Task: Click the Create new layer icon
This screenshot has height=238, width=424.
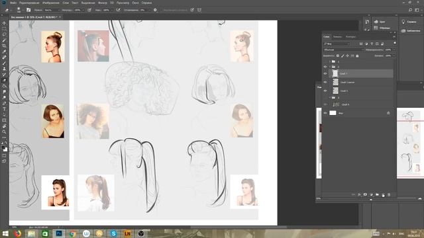Action: pos(383,195)
